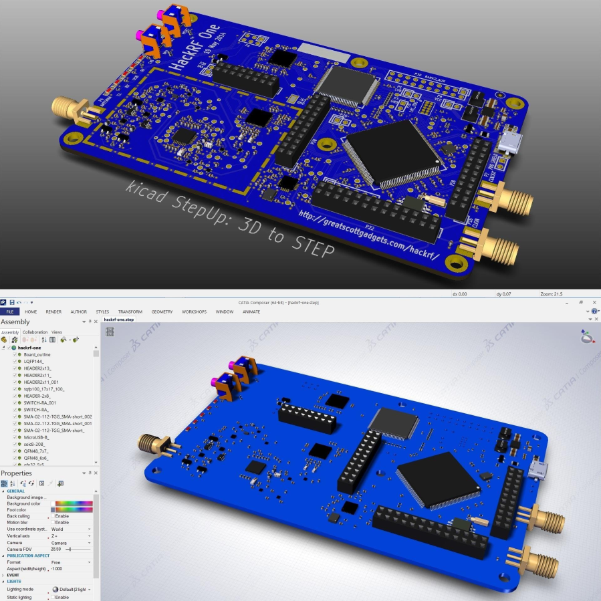Pin the Assembly panel with pushpin icon
Image resolution: width=601 pixels, height=601 pixels.
pyautogui.click(x=90, y=322)
